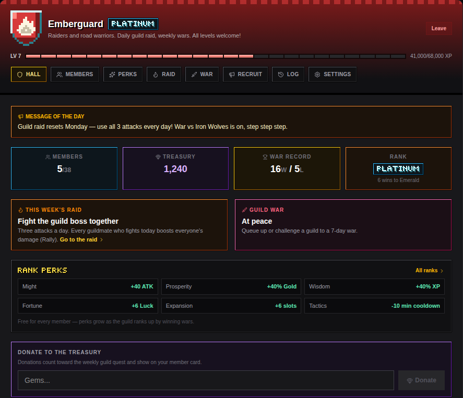
Task: Click the sword icon beside Guild War heading
Action: [x=244, y=210]
